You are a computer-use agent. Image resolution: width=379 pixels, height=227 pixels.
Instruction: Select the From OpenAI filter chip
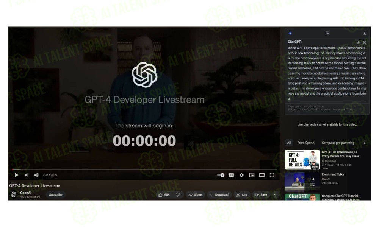click(x=306, y=143)
